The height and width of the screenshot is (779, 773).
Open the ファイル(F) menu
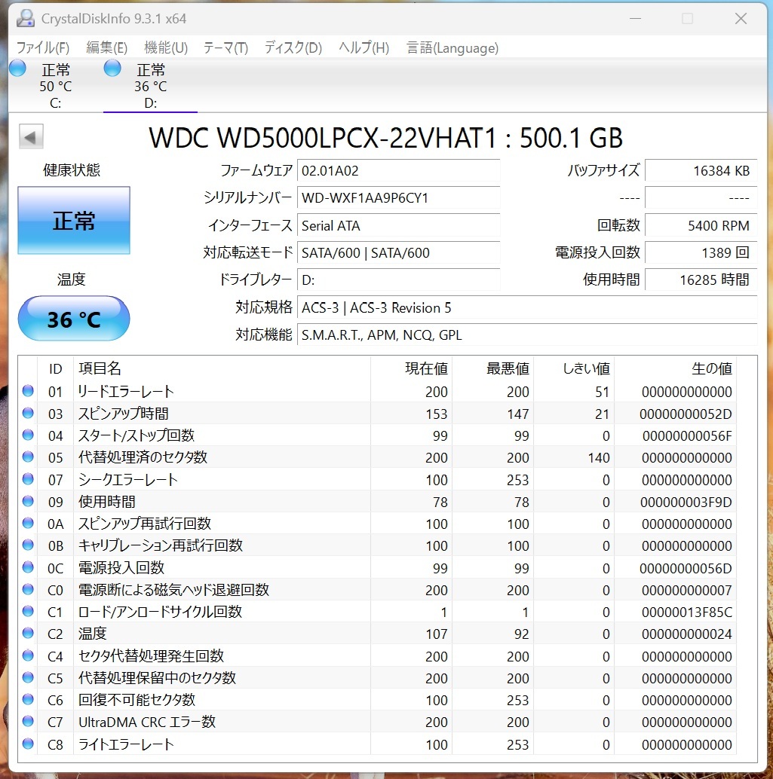click(43, 47)
